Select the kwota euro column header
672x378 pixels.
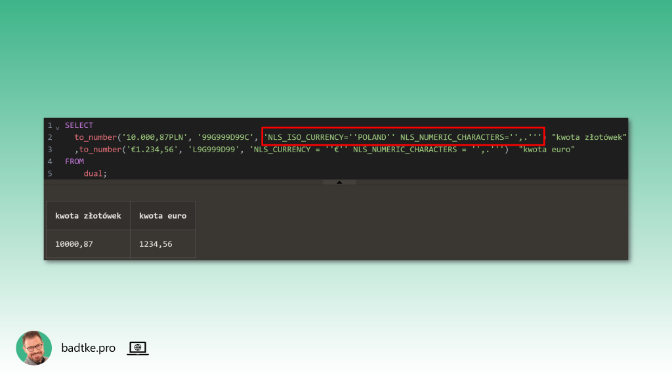pos(163,216)
